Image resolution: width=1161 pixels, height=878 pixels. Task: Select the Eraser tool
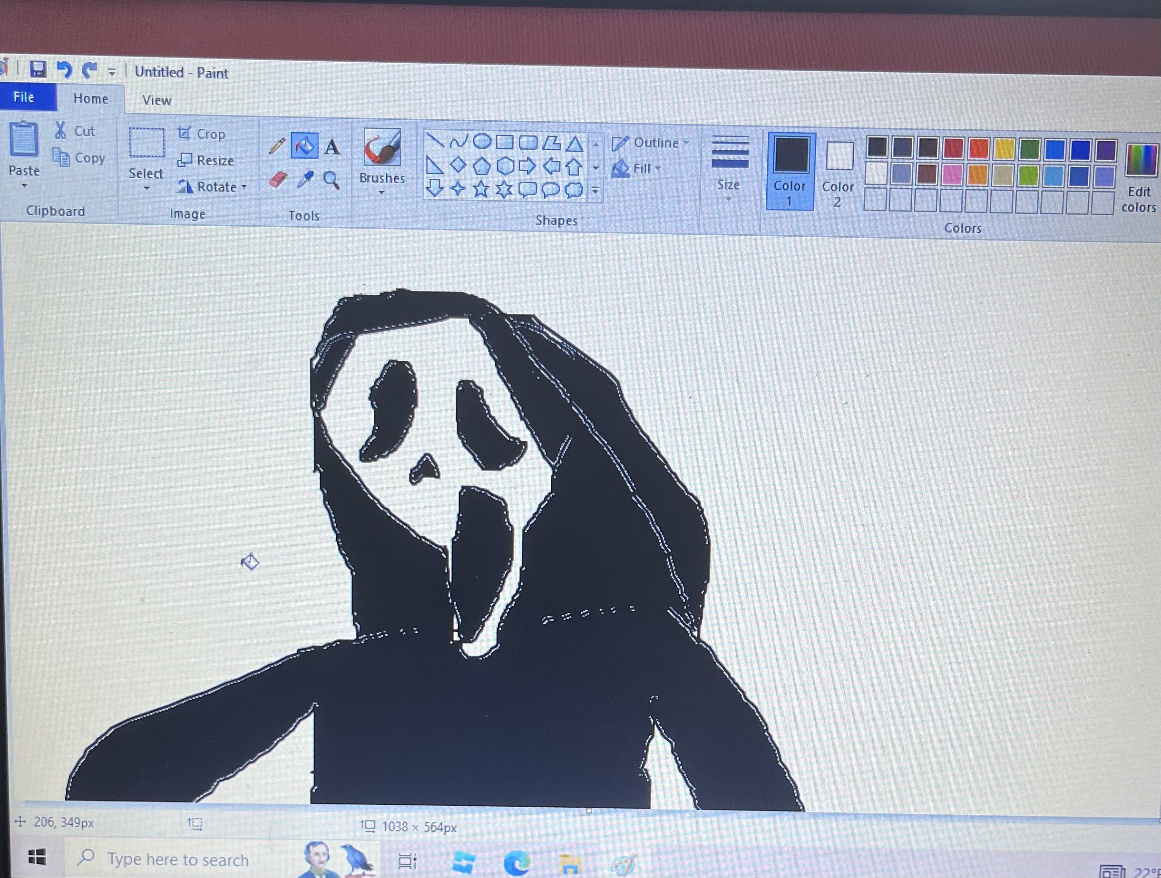click(x=278, y=179)
